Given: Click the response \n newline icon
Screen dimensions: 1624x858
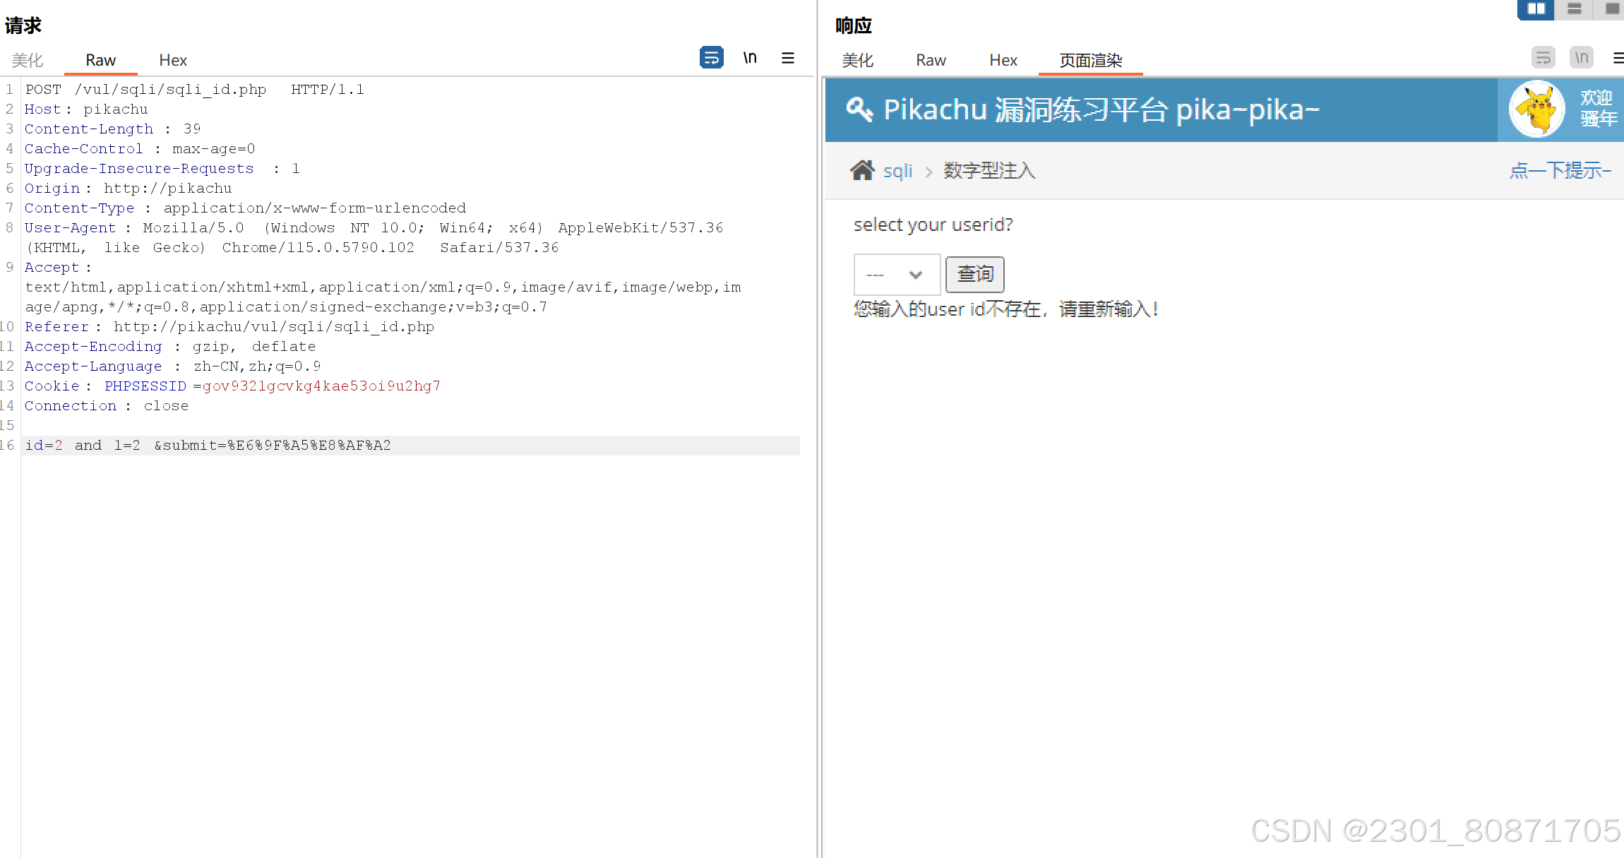Looking at the screenshot, I should click(x=1581, y=58).
